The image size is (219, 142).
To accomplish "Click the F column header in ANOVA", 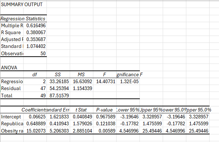I will [105, 74].
